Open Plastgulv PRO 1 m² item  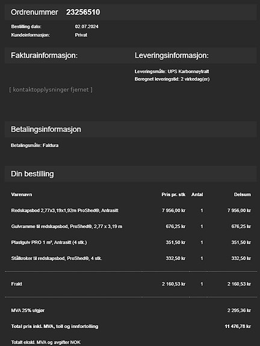(x=49, y=243)
